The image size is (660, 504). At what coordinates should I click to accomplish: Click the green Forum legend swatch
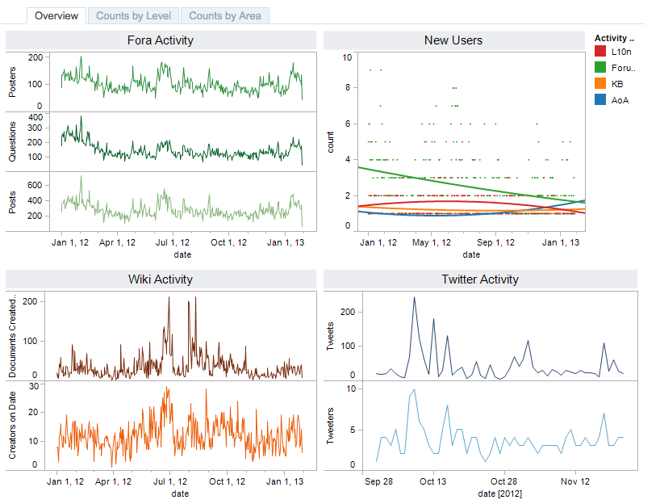pos(599,67)
